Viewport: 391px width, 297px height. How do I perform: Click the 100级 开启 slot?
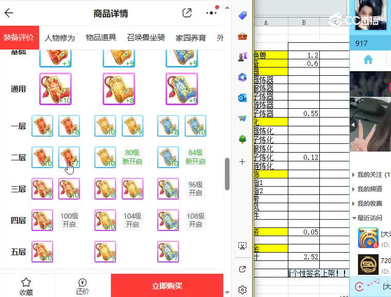tap(69, 220)
